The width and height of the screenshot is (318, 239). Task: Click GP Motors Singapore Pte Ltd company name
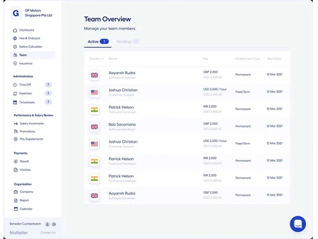pos(38,13)
